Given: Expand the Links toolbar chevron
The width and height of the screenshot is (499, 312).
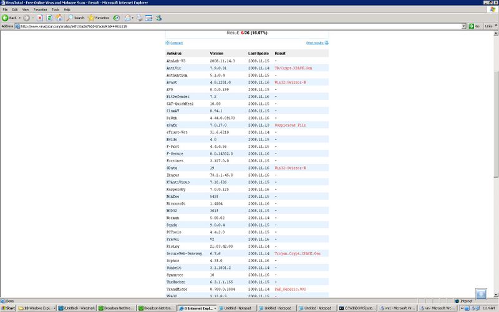Looking at the screenshot, I should click(x=496, y=26).
